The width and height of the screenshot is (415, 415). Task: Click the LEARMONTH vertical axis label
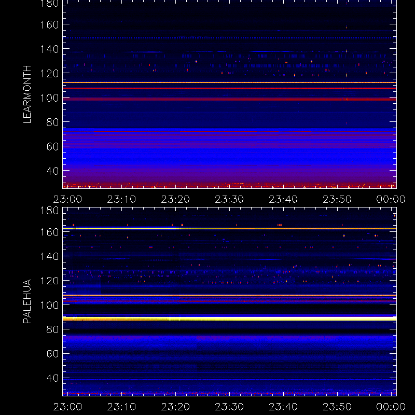click(x=27, y=94)
